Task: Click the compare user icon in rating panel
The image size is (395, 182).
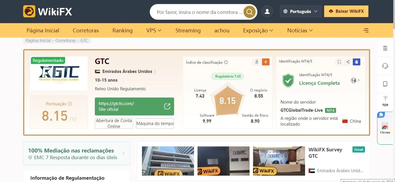Action: pos(256,62)
